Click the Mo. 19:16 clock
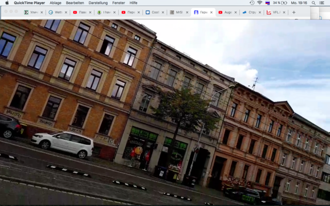 (299, 3)
